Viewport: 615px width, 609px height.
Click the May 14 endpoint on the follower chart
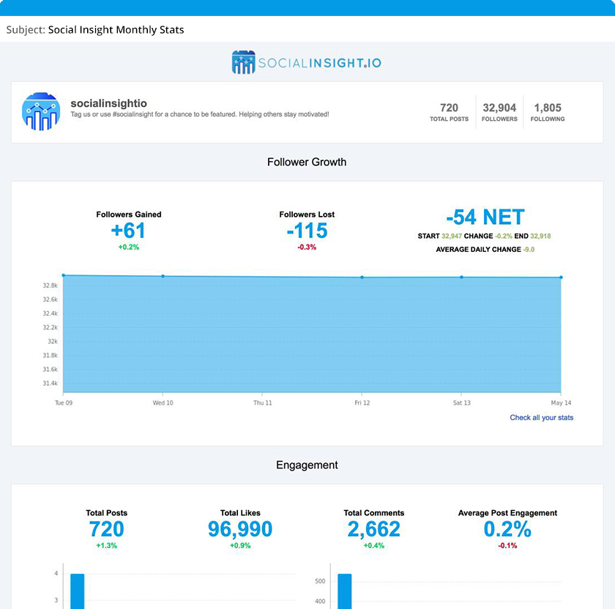(561, 277)
